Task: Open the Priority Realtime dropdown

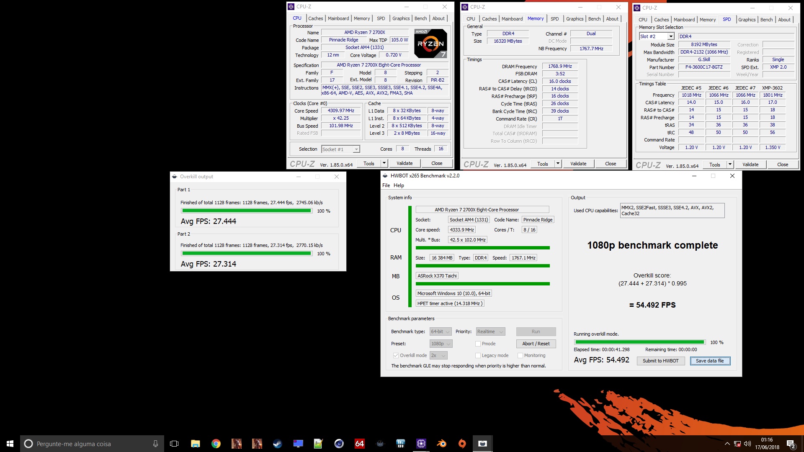Action: (x=491, y=331)
